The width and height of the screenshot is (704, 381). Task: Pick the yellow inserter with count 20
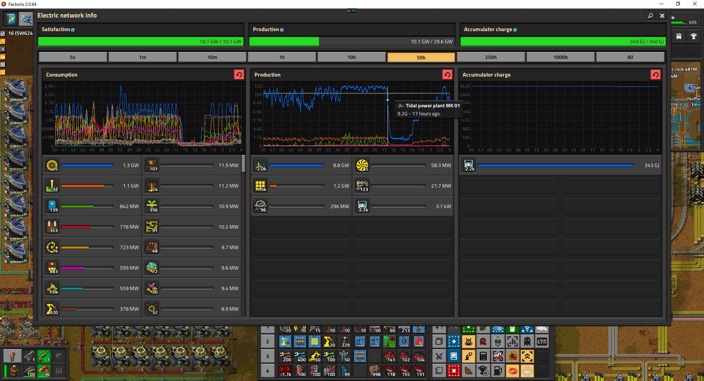point(329,341)
